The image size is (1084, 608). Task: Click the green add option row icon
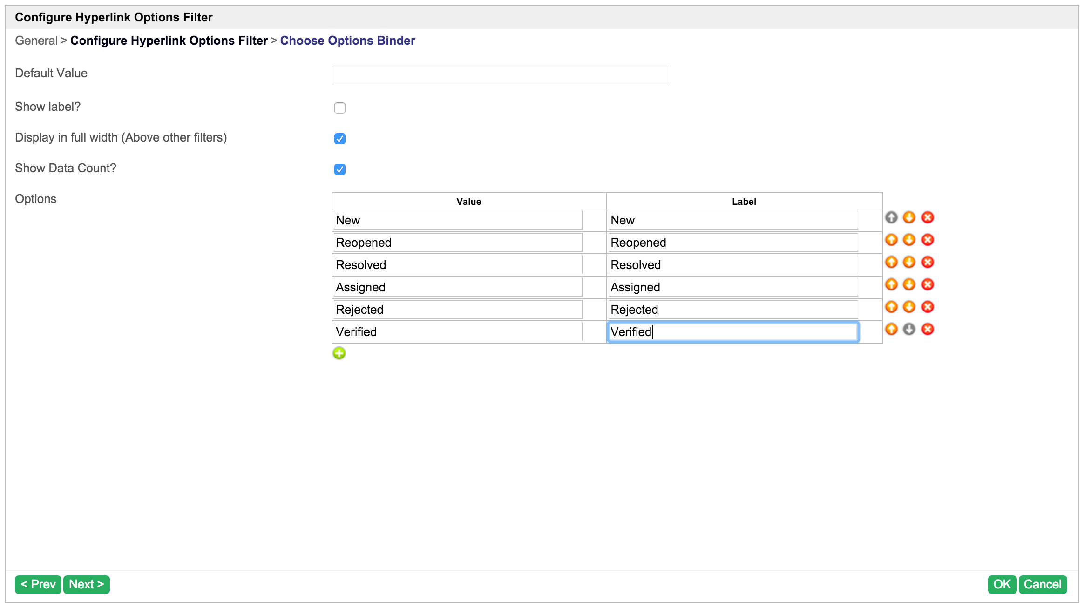(339, 353)
